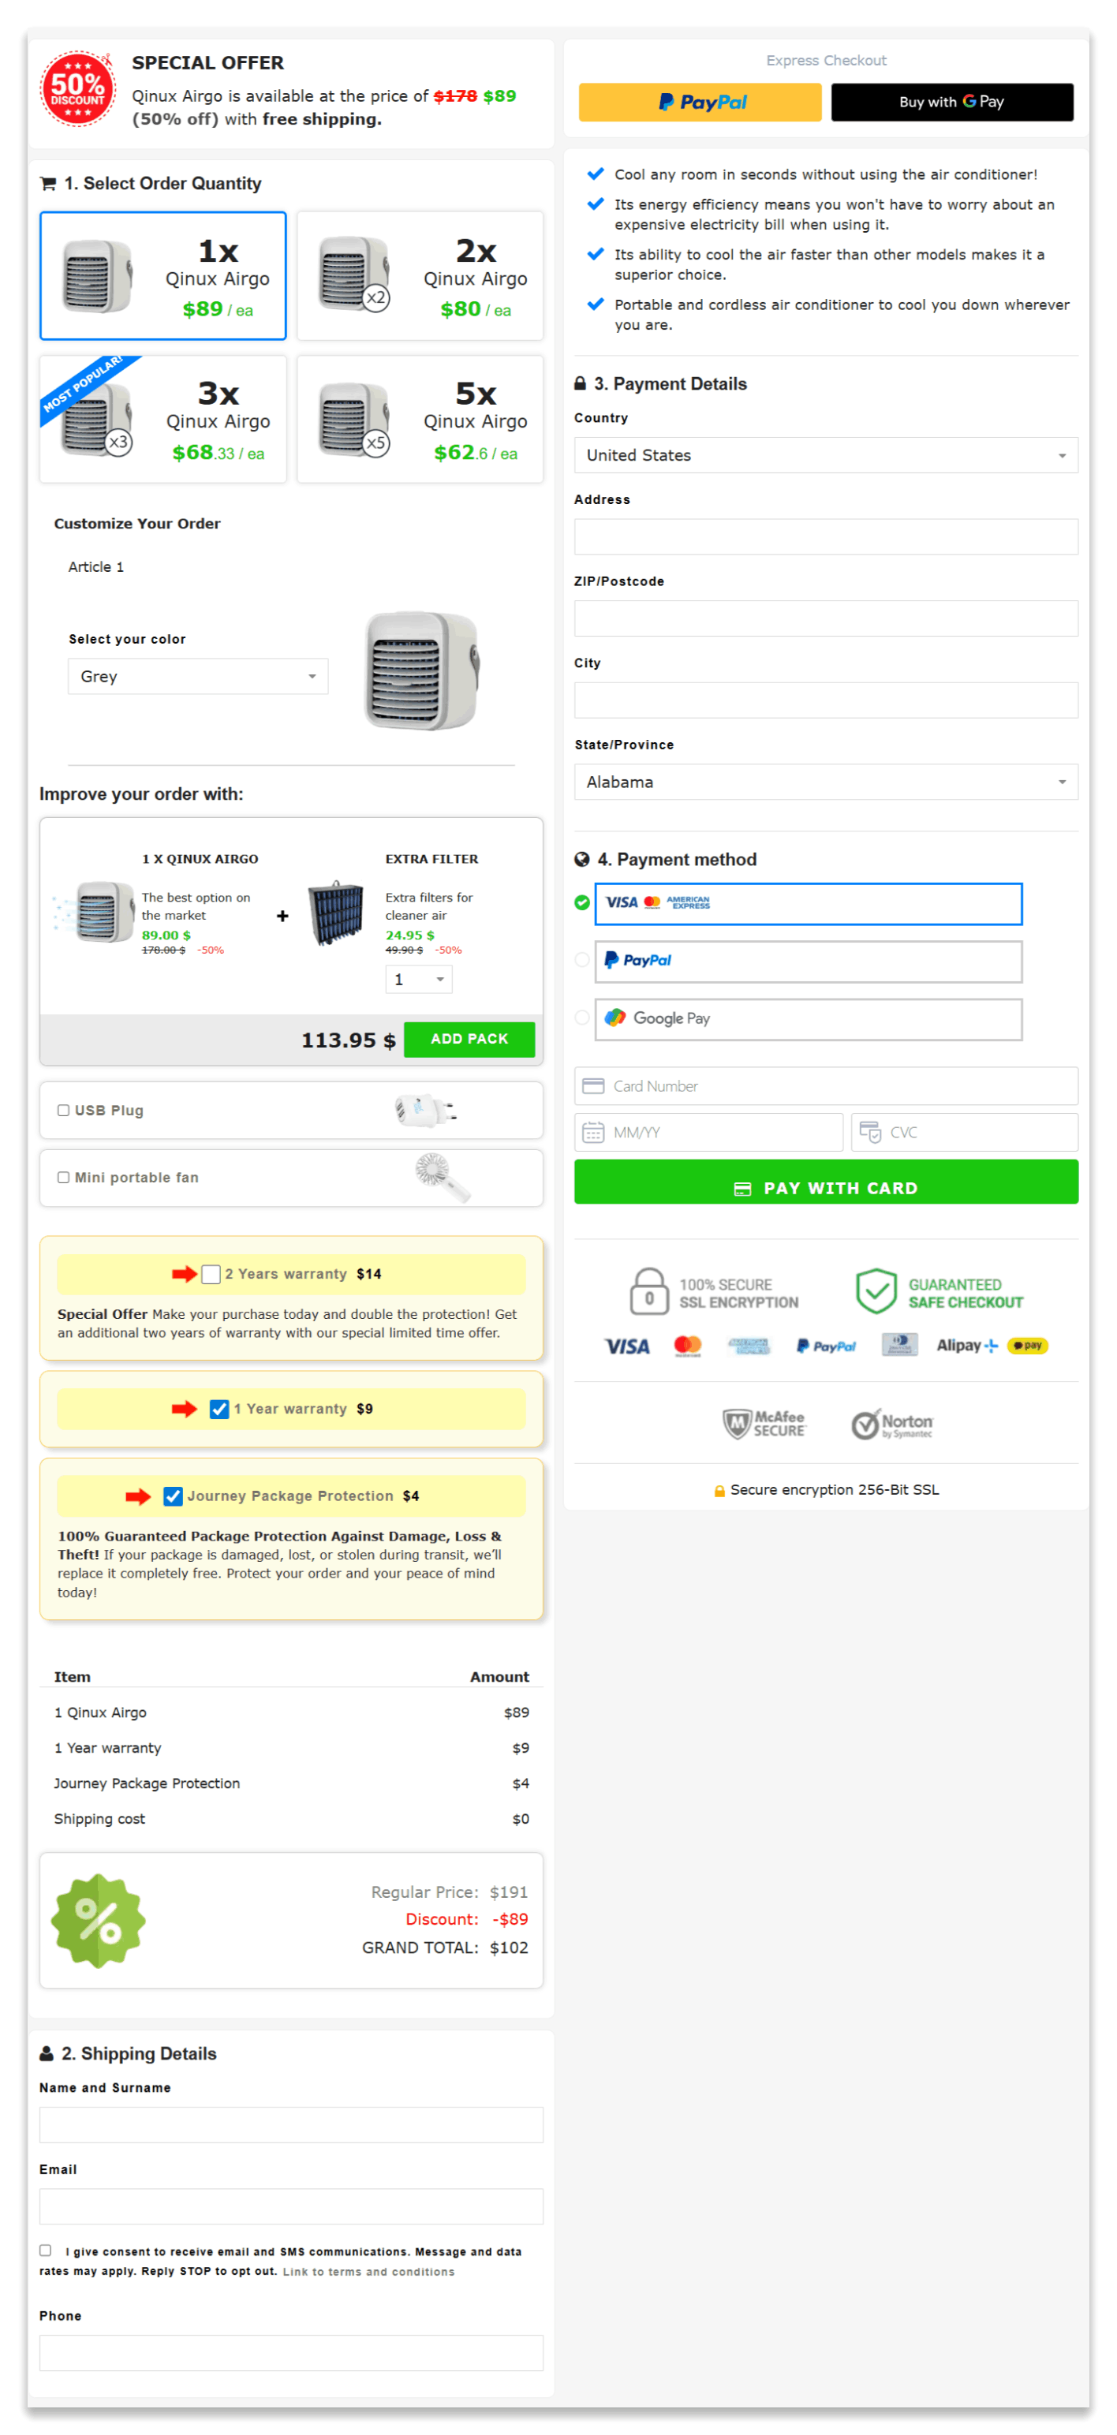This screenshot has width=1117, height=2435.
Task: Click the Email input field
Action: 291,2207
